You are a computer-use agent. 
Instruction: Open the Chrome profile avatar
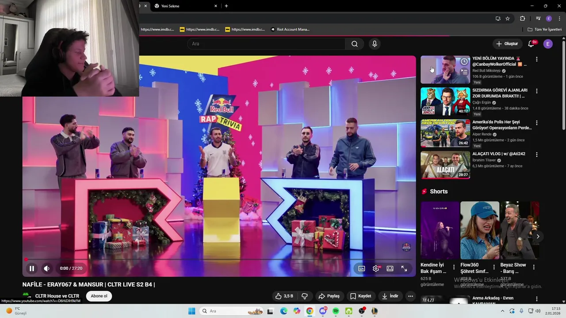549,19
